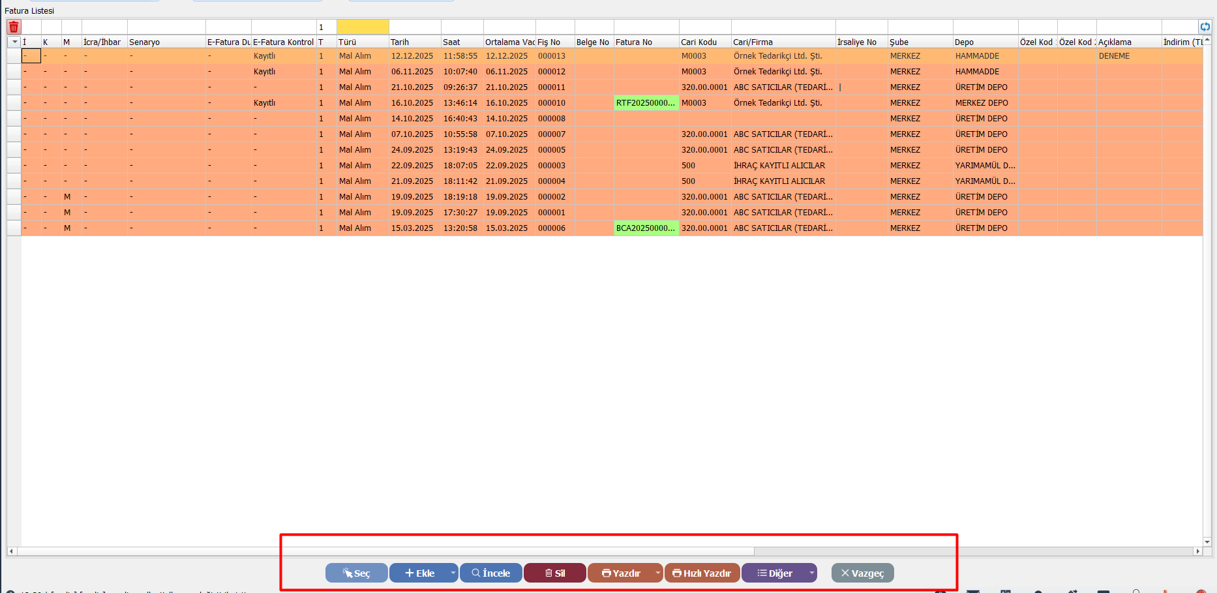Click the Diğer list button
The height and width of the screenshot is (593, 1217).
click(774, 573)
